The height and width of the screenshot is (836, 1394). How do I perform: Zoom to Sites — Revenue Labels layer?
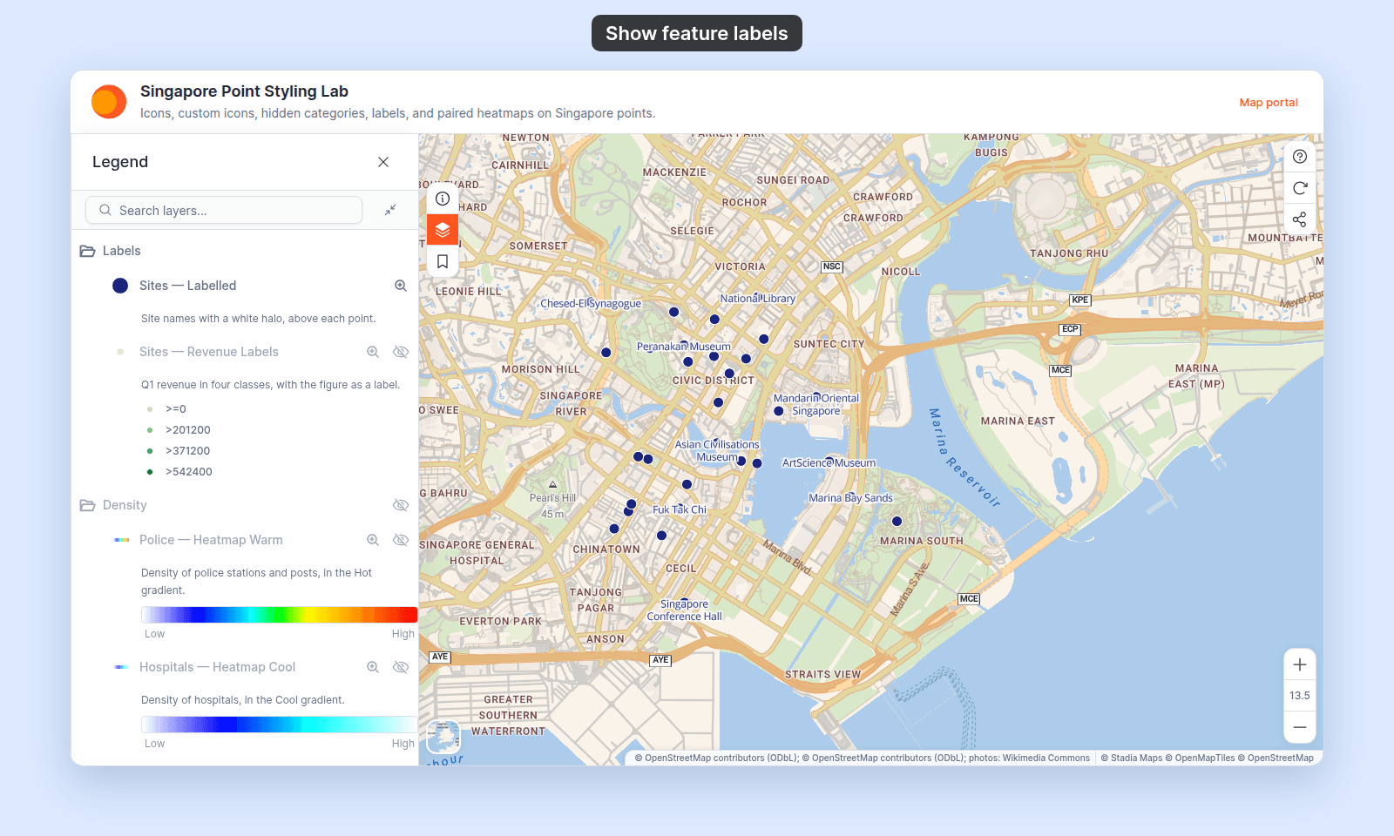(373, 352)
